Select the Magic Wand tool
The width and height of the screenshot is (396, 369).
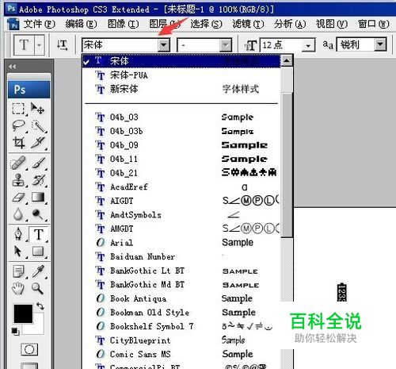39,126
